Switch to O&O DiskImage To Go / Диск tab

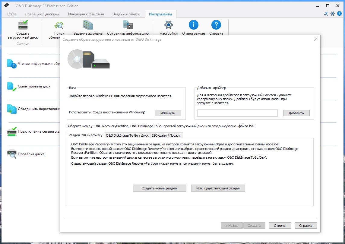click(127, 135)
